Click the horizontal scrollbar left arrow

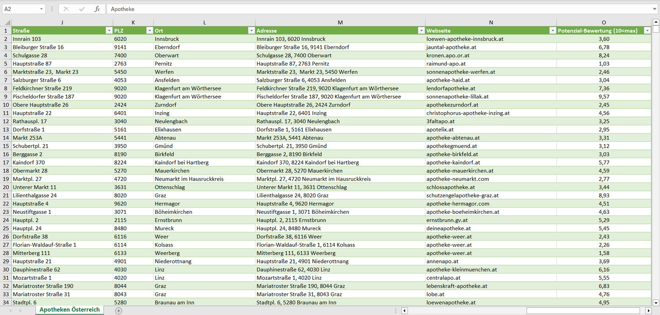pos(404,310)
